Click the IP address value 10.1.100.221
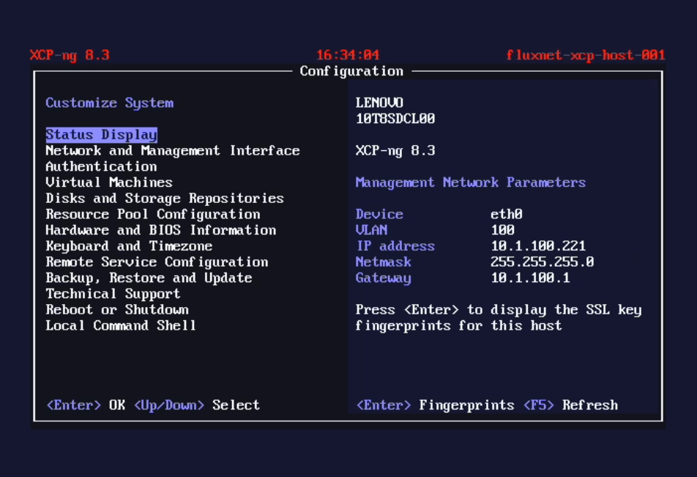This screenshot has height=477, width=697. 537,246
